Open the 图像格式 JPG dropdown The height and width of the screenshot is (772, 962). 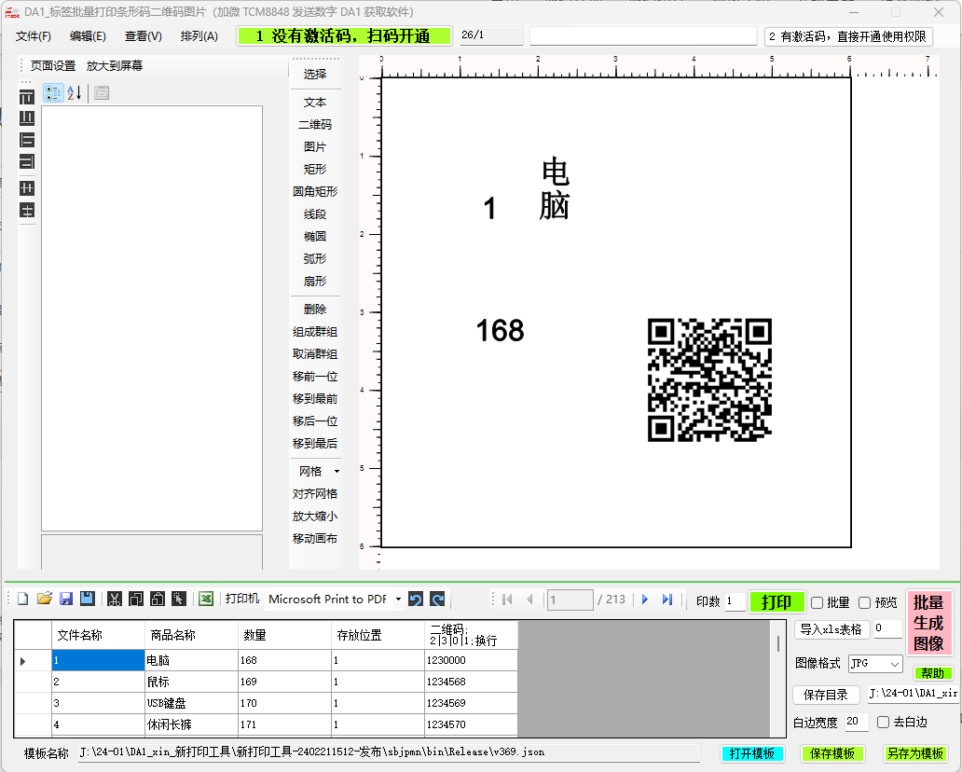[875, 664]
